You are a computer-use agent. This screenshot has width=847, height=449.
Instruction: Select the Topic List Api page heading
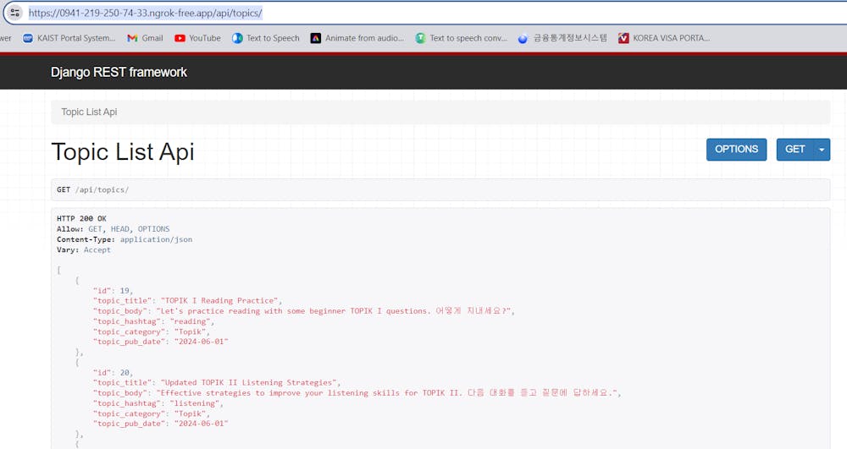123,152
